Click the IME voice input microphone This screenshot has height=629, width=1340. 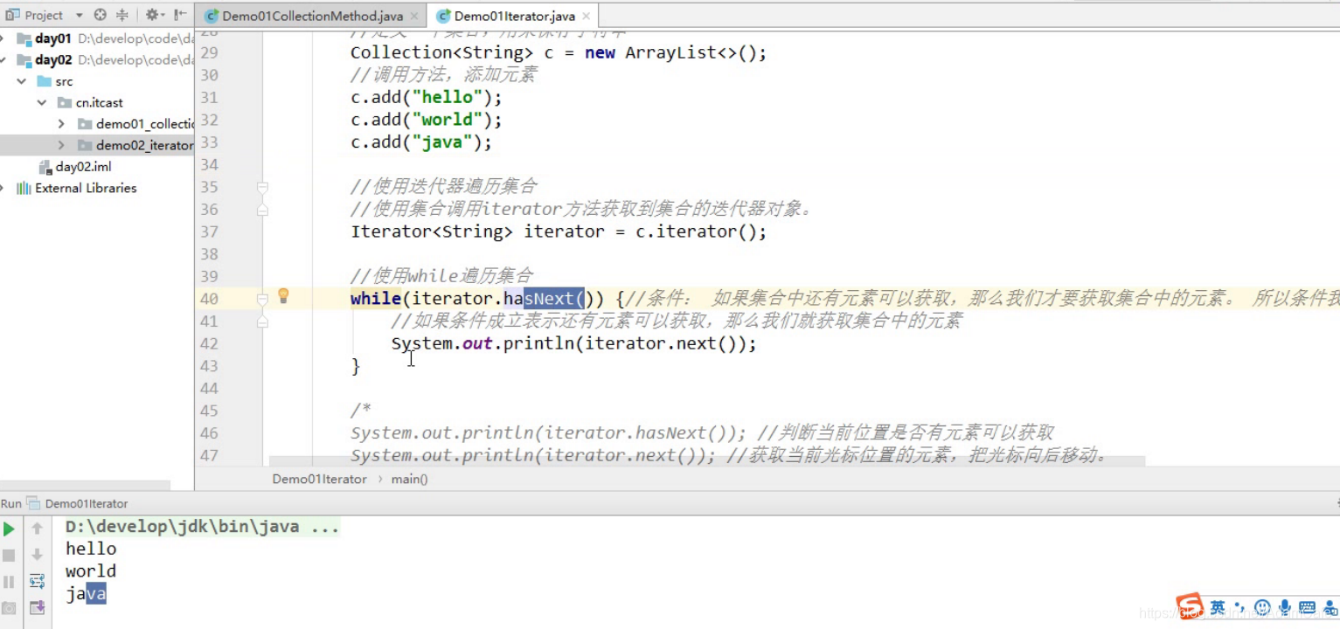click(x=1285, y=606)
